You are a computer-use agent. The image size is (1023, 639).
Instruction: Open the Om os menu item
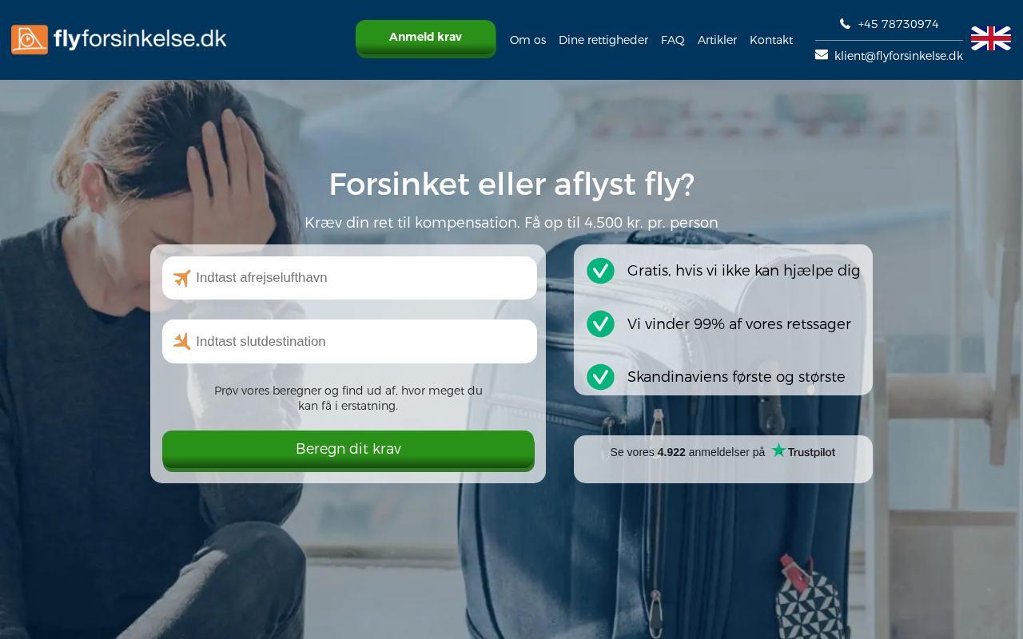pos(527,40)
